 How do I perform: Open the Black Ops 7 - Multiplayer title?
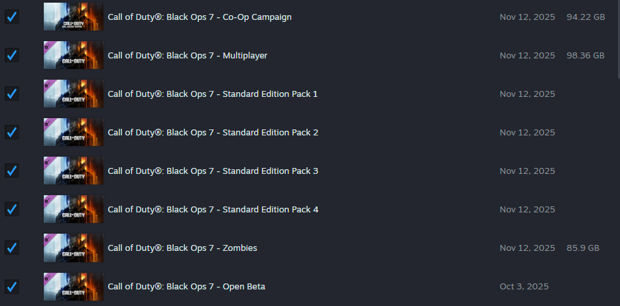[x=188, y=56]
